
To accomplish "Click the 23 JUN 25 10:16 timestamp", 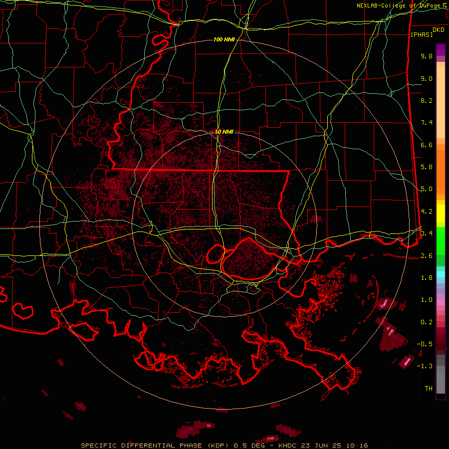I will [x=334, y=446].
